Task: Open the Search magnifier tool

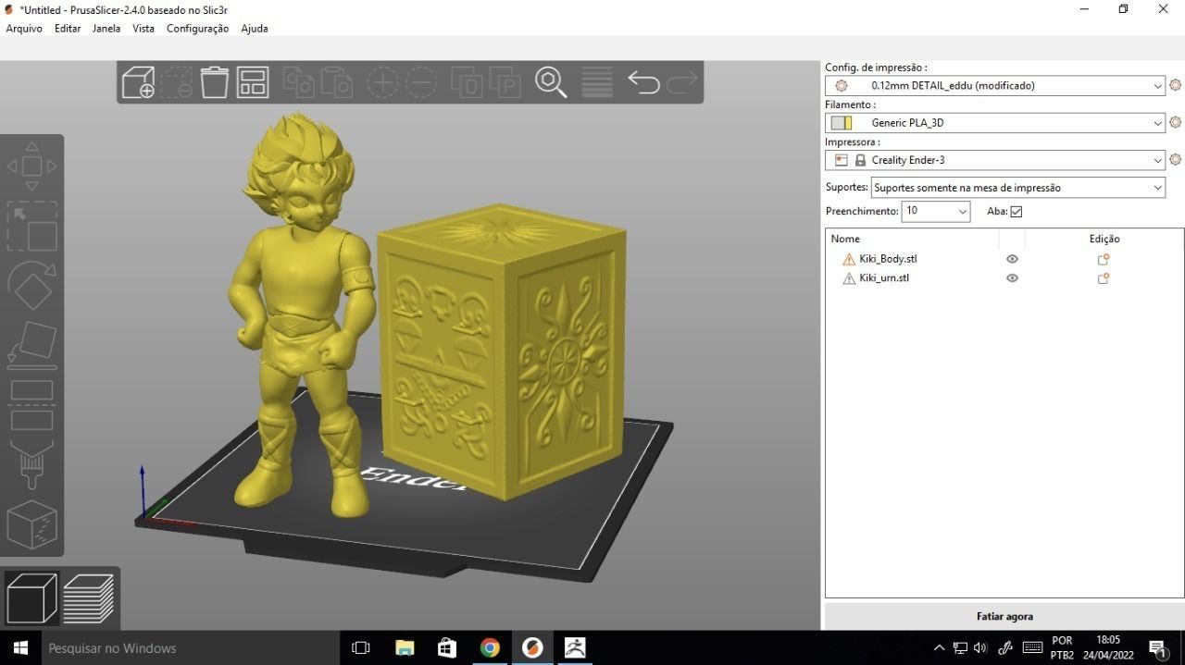Action: (551, 82)
